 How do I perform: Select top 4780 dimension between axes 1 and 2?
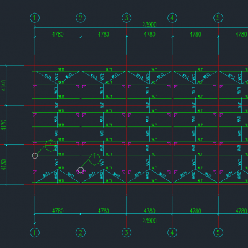[58, 34]
